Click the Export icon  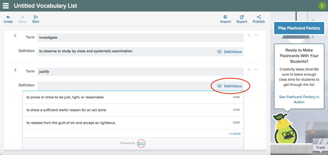coord(242,17)
